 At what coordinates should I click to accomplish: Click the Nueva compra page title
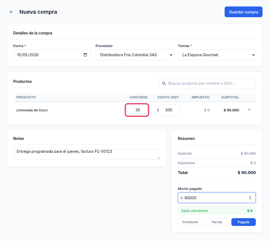coord(38,12)
